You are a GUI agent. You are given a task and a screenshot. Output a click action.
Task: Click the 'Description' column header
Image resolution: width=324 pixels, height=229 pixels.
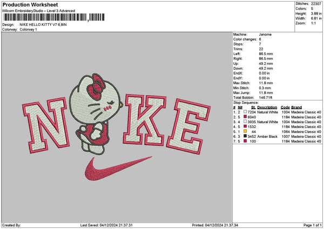(267, 107)
